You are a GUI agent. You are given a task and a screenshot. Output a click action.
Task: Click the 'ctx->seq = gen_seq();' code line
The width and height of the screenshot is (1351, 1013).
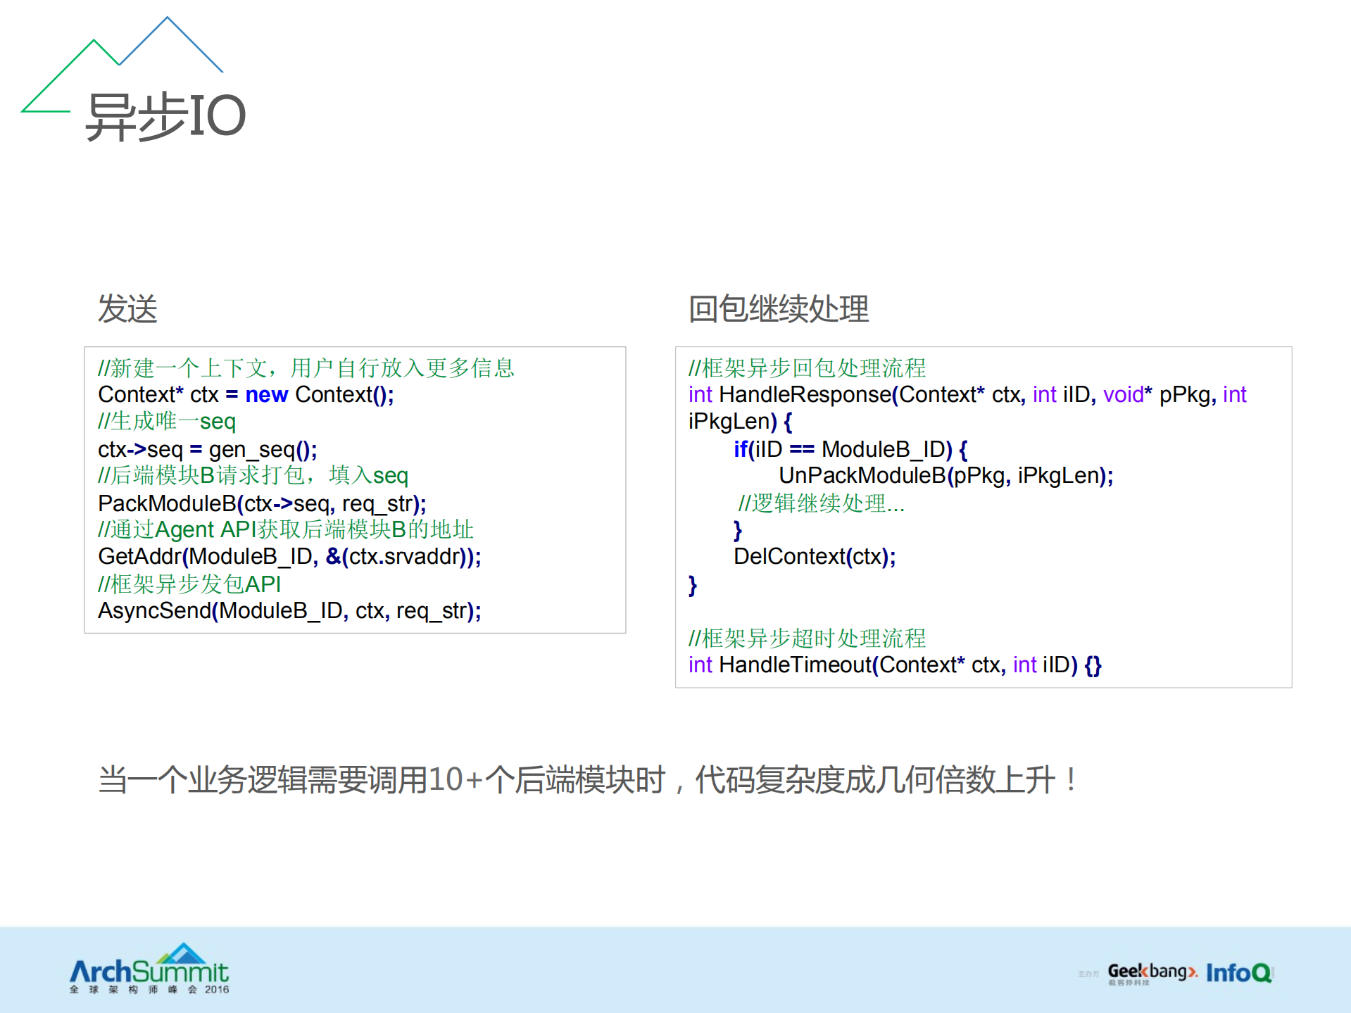(x=208, y=449)
